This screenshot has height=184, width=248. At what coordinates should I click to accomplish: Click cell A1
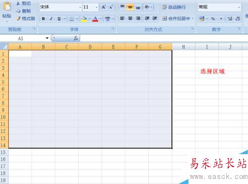pos(20,54)
